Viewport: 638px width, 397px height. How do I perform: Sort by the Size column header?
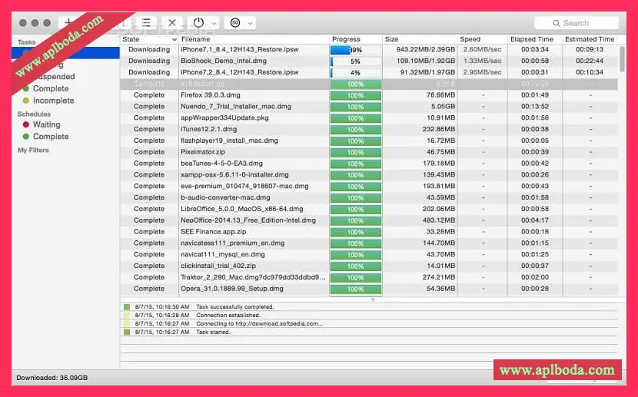tap(420, 39)
